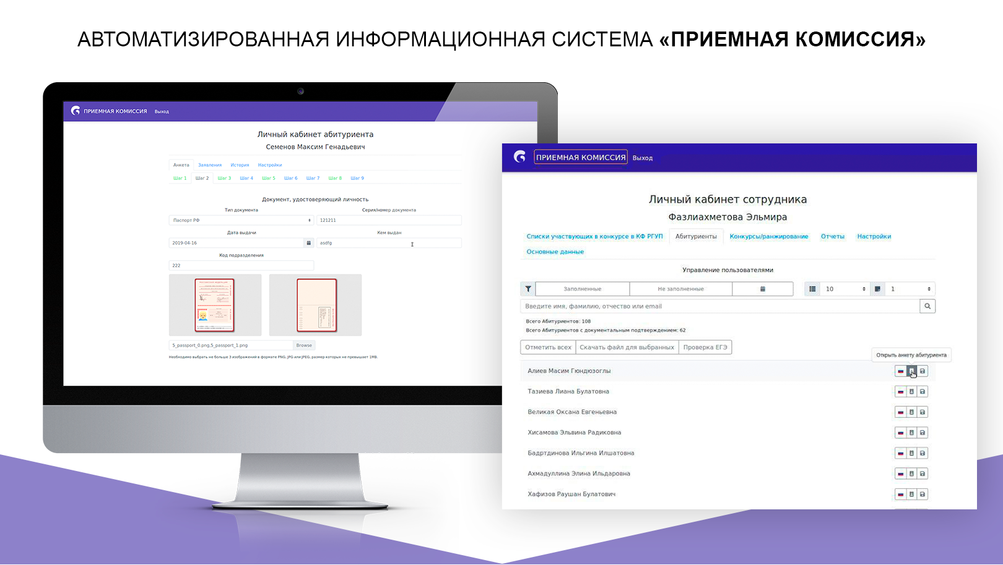The height and width of the screenshot is (565, 1003).
Task: Click the calendar filter button beside Не заполненные
Action: [763, 289]
